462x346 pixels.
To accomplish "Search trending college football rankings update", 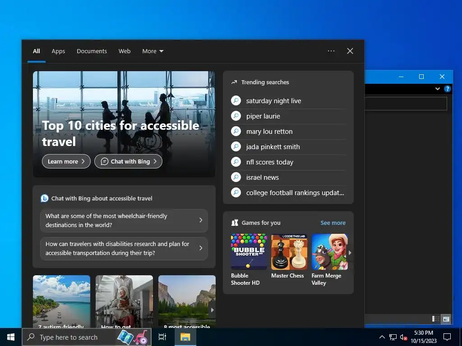I will (295, 193).
